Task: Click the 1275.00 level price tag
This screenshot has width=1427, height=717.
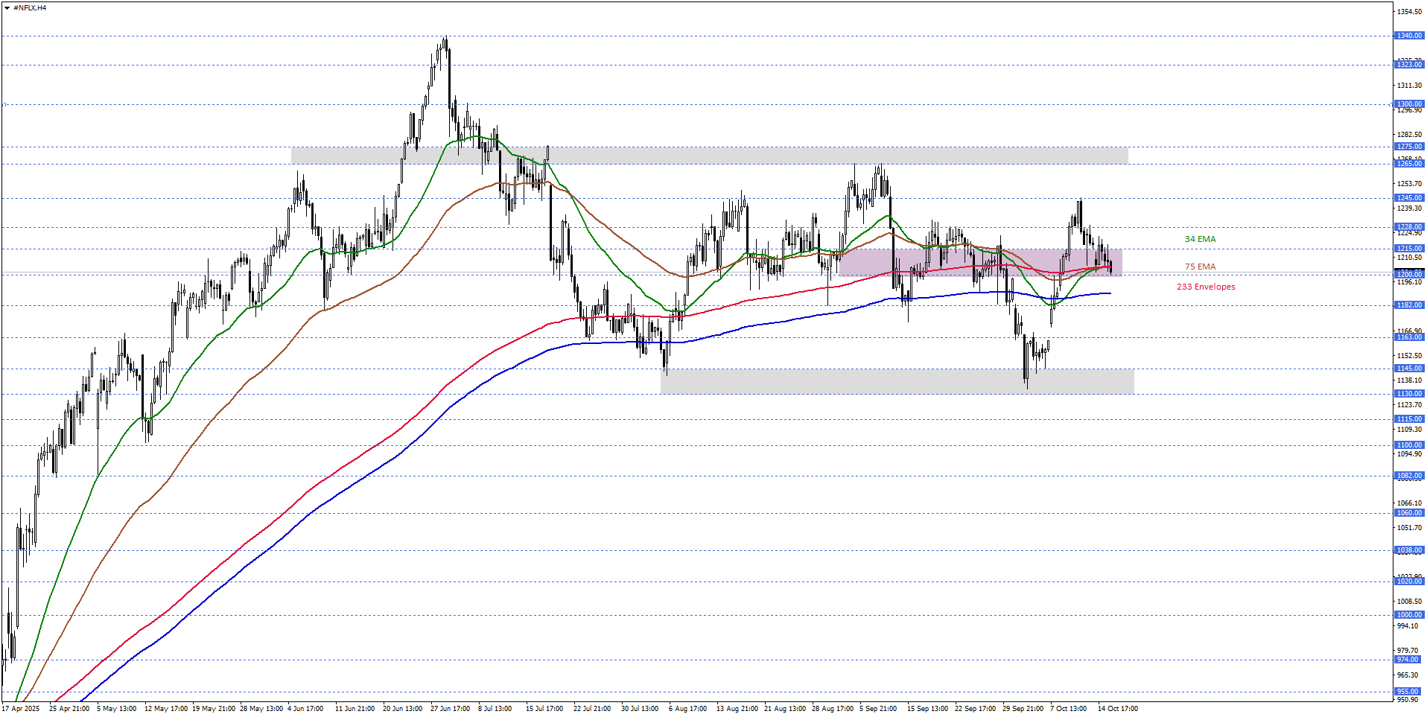Action: (1409, 147)
